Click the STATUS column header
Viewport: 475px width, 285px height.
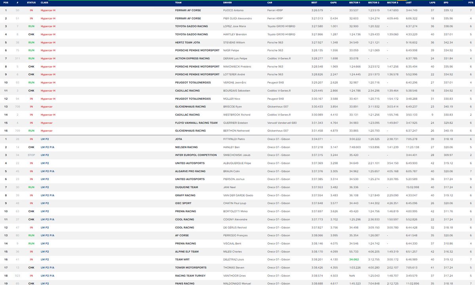pyautogui.click(x=31, y=2)
